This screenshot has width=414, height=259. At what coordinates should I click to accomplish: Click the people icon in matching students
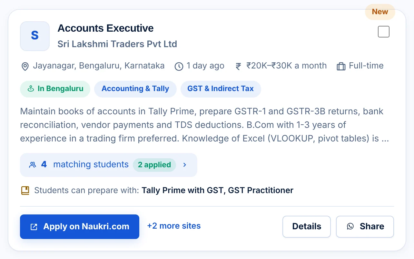[33, 165]
